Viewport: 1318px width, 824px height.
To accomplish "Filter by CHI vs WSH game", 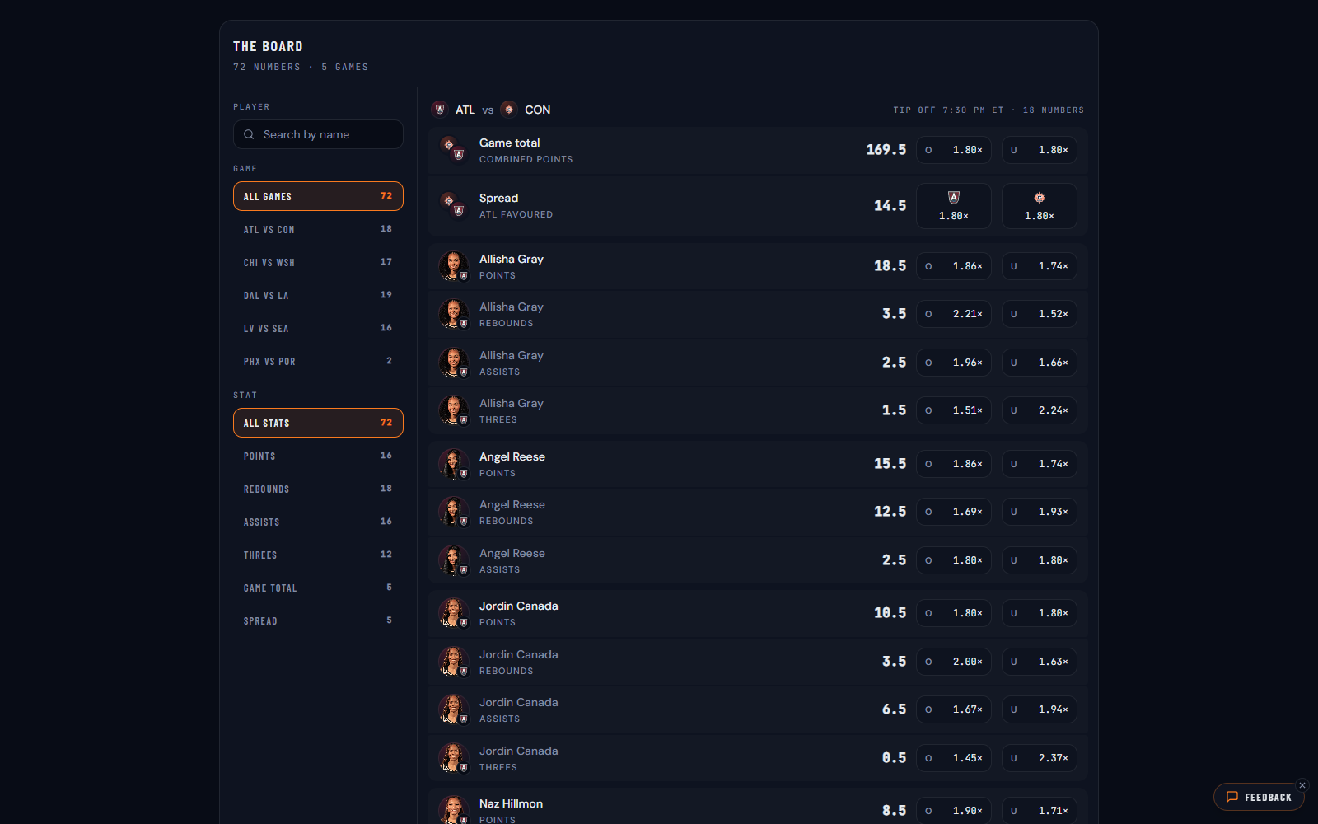I will click(318, 262).
